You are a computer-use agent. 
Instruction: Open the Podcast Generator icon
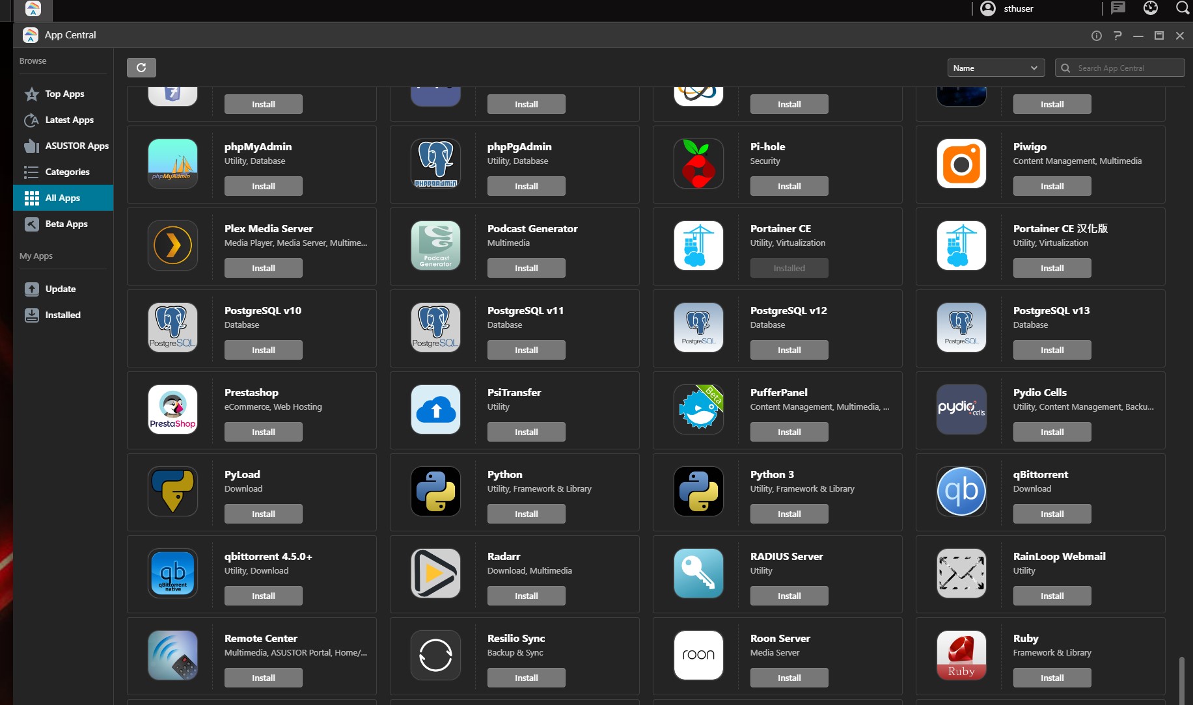[435, 246]
